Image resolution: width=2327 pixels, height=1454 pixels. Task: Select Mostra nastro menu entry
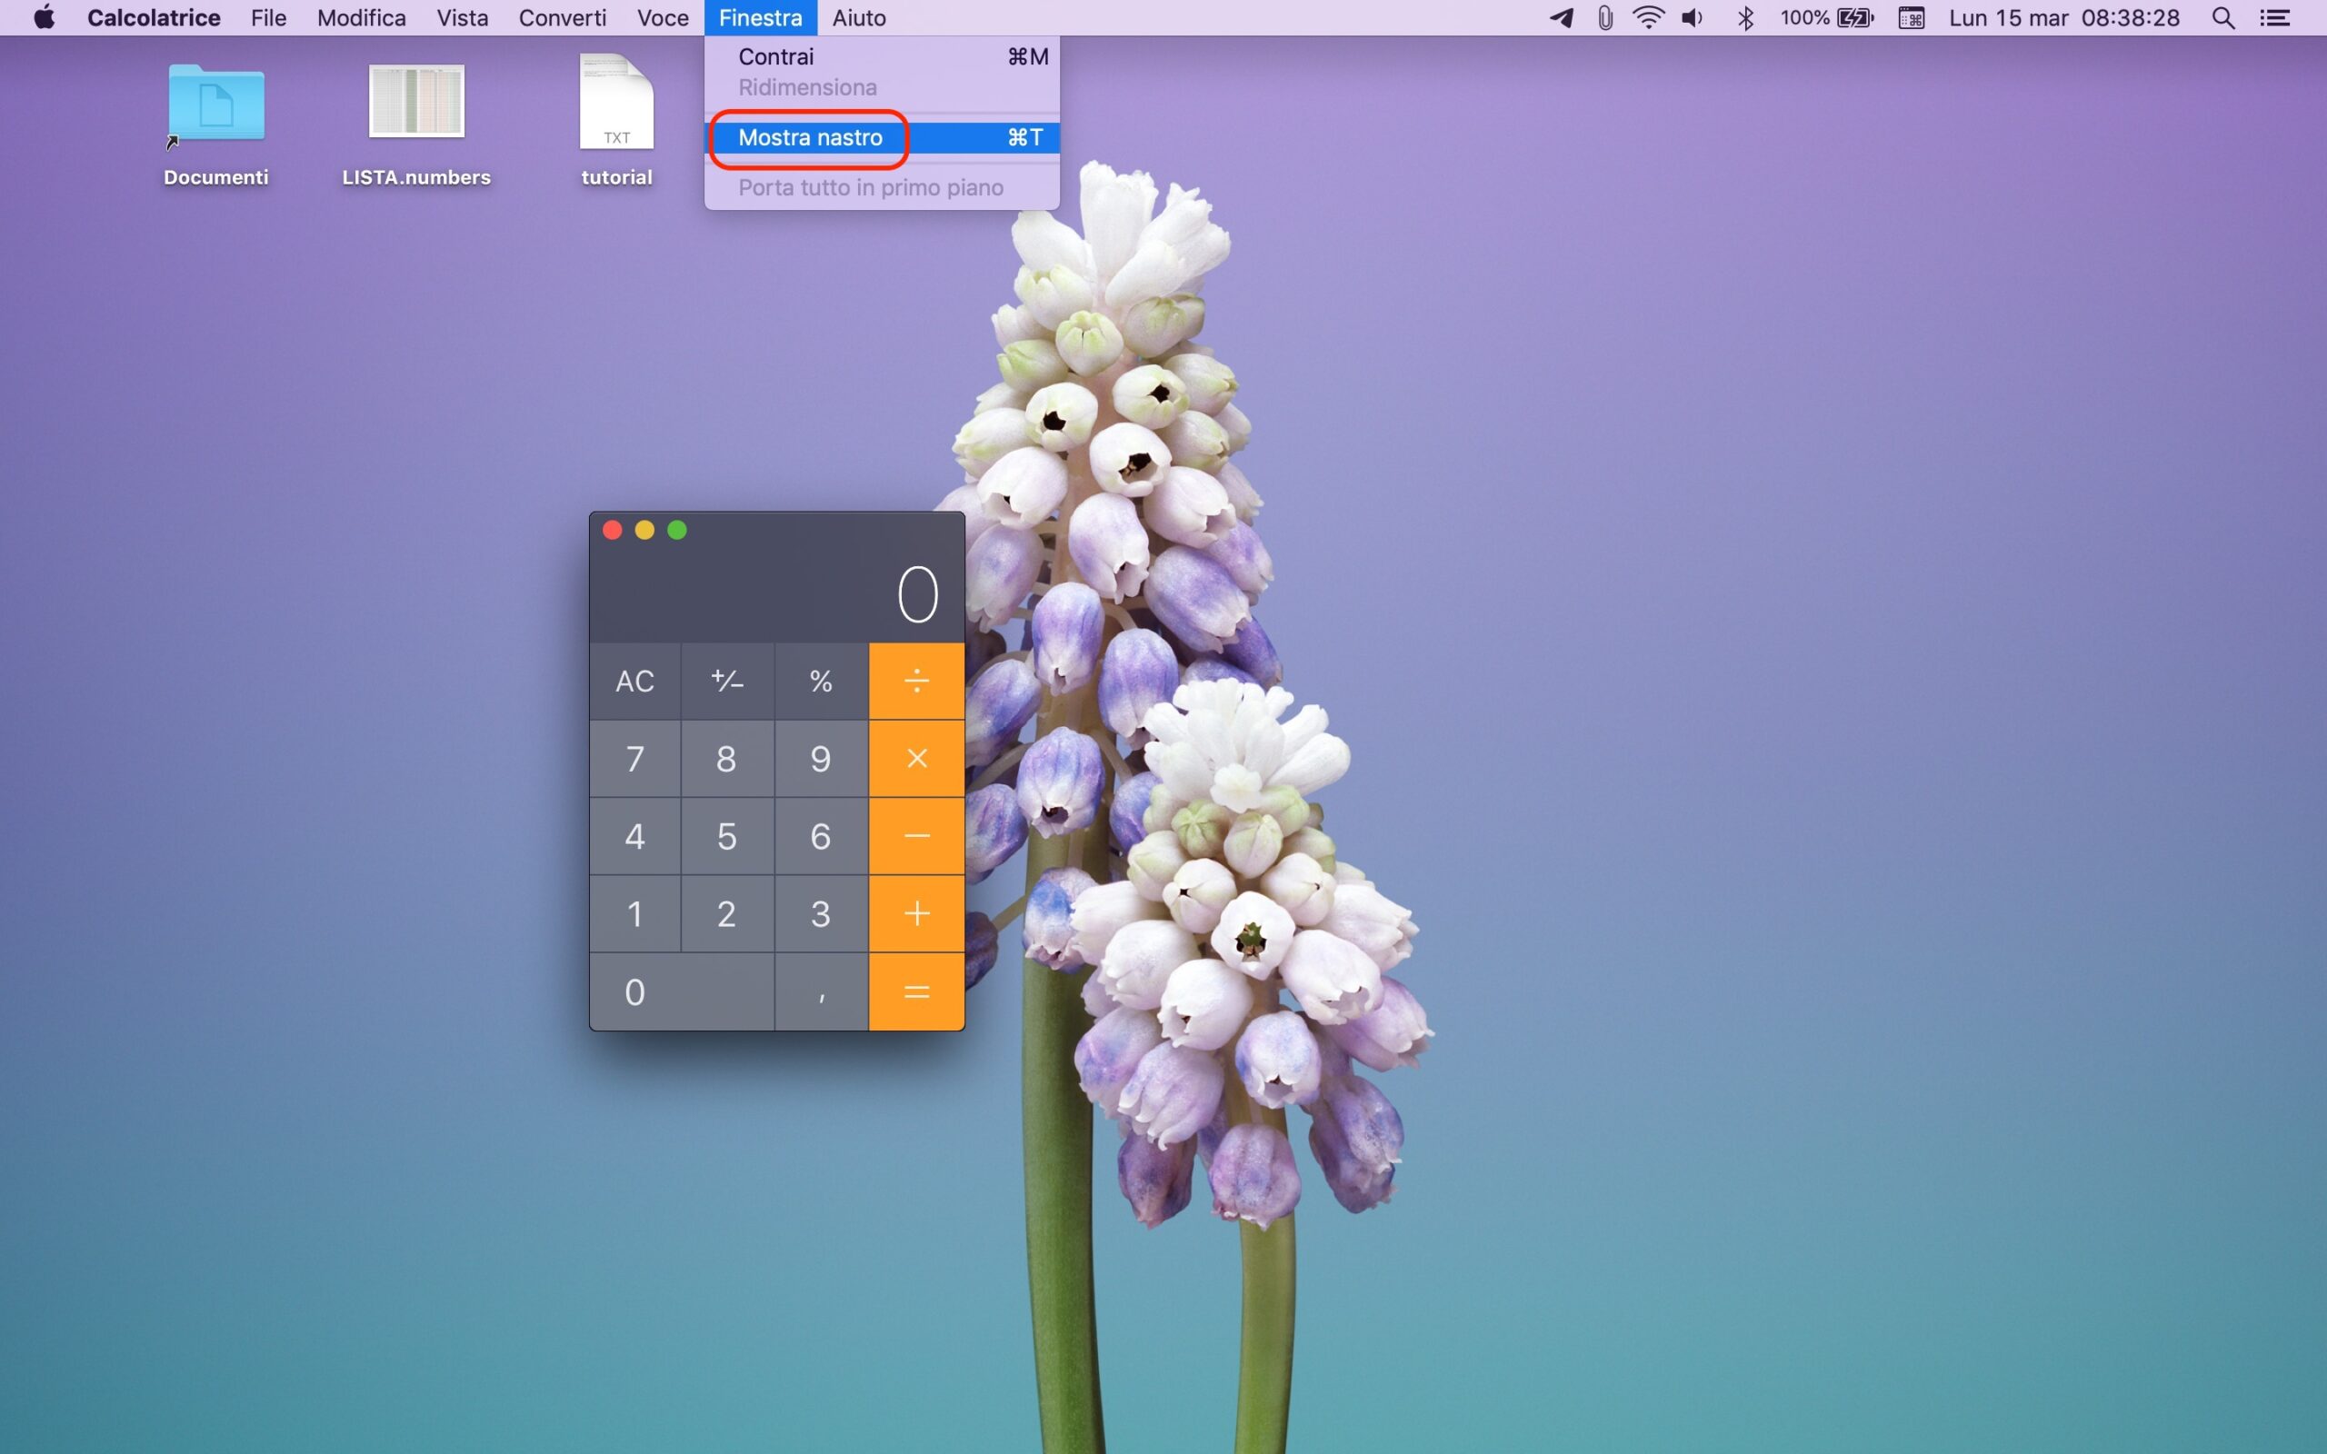(810, 137)
